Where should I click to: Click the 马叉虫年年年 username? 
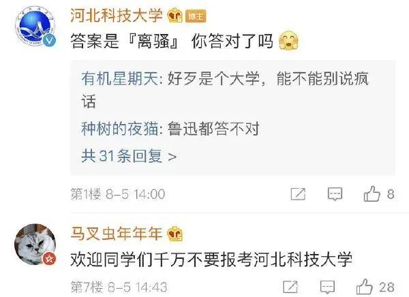pos(117,233)
